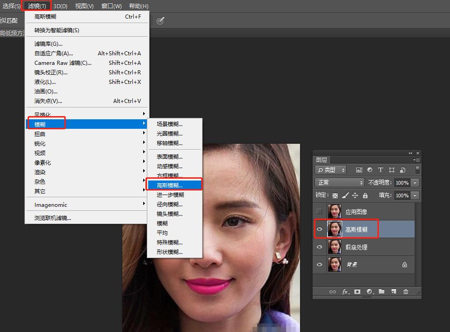Image resolution: width=450 pixels, height=332 pixels.
Task: Link the selected layers
Action: click(334, 292)
